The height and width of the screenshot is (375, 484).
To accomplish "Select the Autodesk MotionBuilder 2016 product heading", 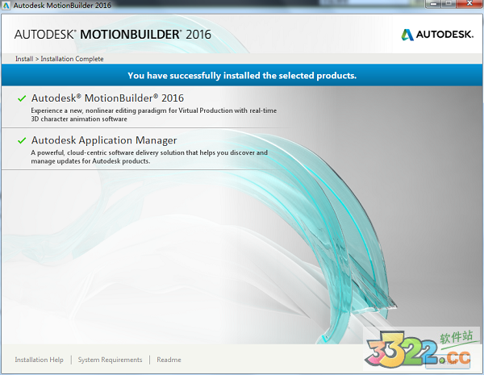I will [x=107, y=98].
